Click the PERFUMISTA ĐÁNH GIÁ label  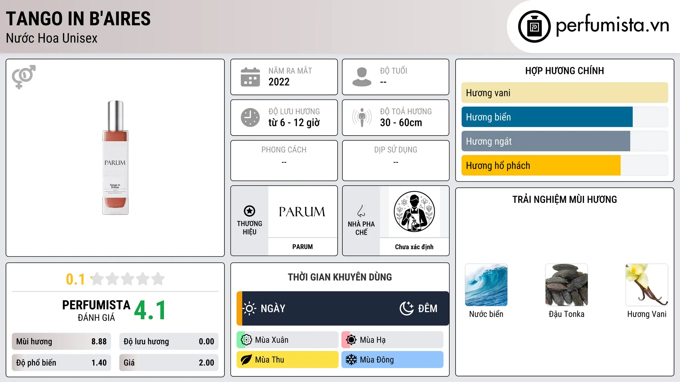pyautogui.click(x=96, y=310)
